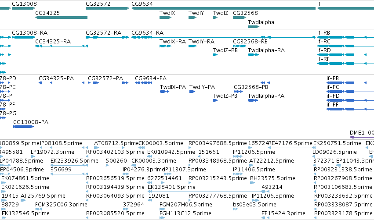Select the CG13008 gene feature
The image size is (374, 220).
point(24,8)
